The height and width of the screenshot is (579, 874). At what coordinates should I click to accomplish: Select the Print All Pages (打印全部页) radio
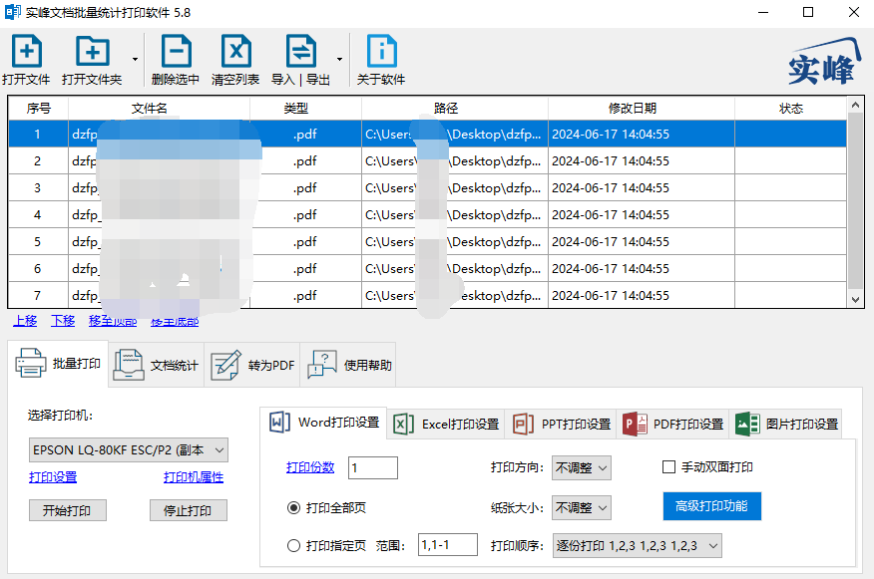[x=293, y=507]
